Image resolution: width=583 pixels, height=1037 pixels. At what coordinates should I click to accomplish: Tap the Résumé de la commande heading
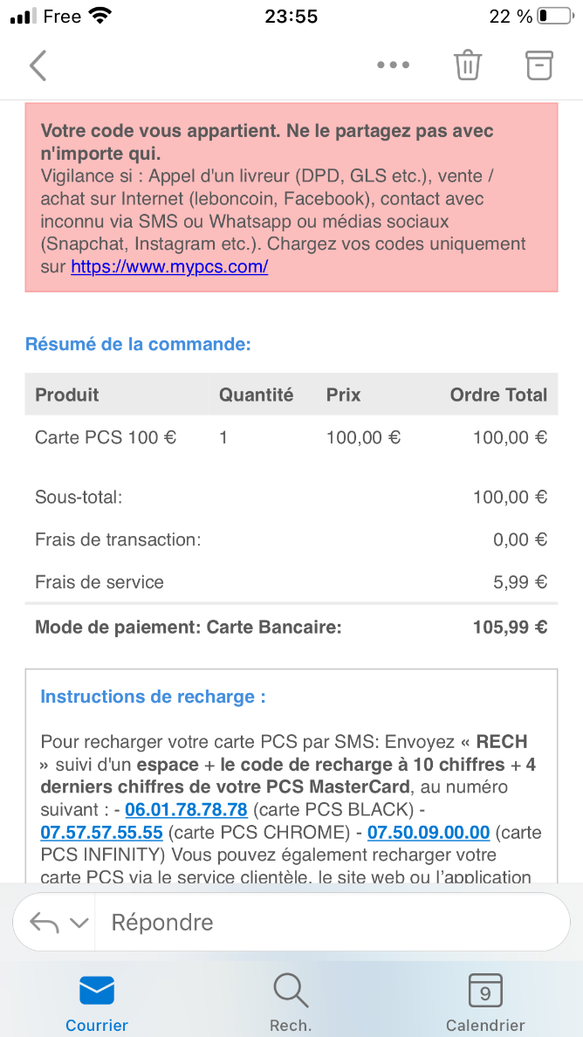pyautogui.click(x=138, y=344)
